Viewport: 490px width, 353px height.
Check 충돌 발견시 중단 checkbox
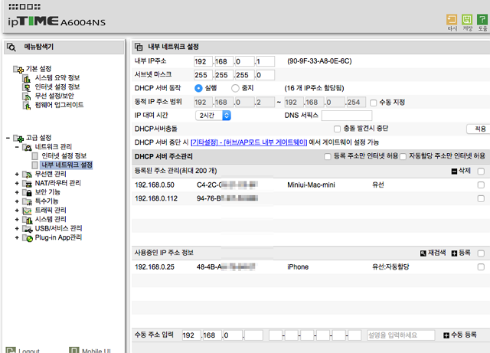click(x=337, y=129)
